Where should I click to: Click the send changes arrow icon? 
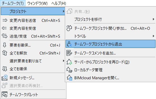pos(5,20)
